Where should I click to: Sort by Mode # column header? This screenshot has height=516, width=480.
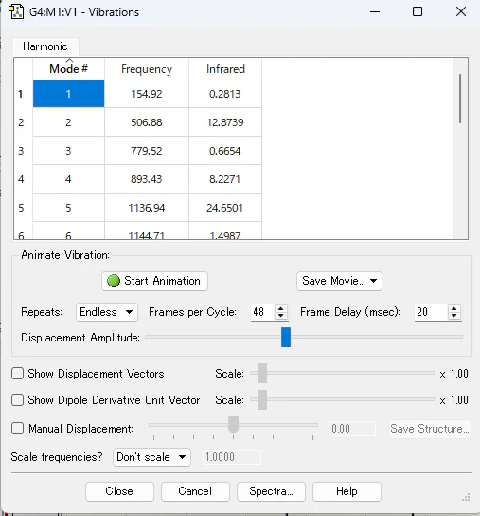[69, 69]
